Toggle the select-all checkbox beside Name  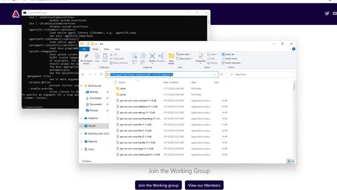[116, 82]
